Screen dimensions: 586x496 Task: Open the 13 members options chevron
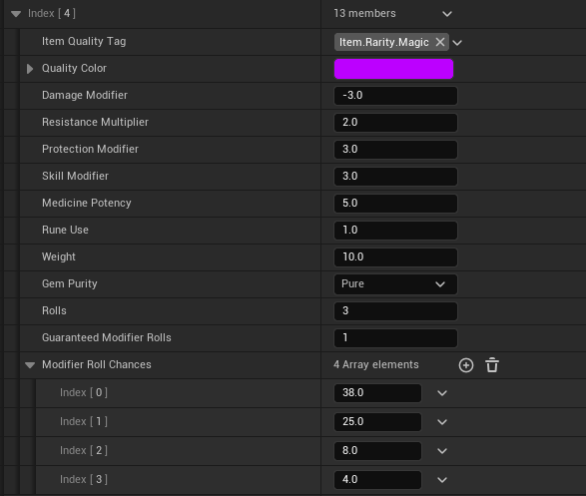(447, 14)
